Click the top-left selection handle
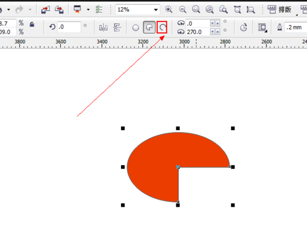Screen dimensions: 307x230 [123, 128]
